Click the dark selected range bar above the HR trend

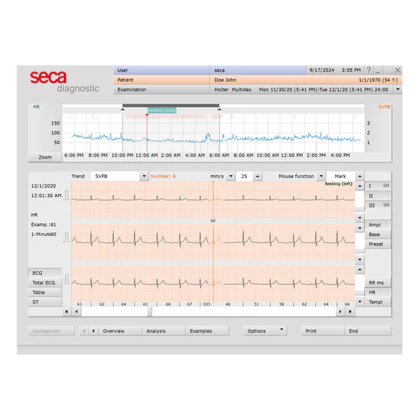171,106
